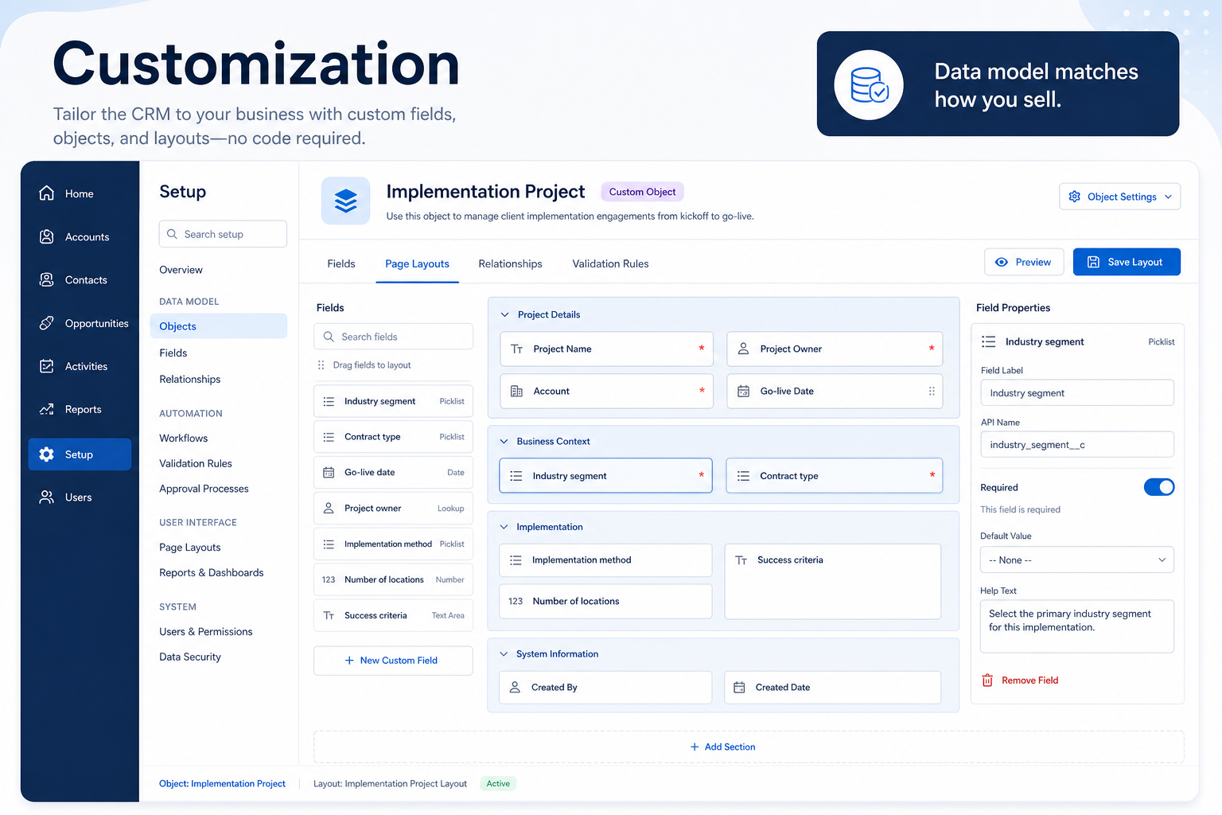This screenshot has width=1222, height=815.
Task: Click the drag handle on Go-live Date field
Action: [x=932, y=391]
